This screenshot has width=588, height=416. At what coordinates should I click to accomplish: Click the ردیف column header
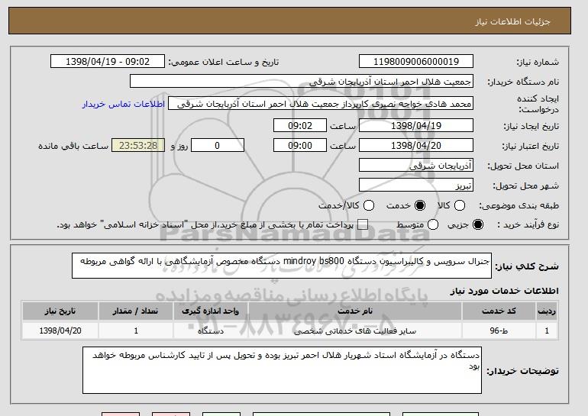coord(547,311)
